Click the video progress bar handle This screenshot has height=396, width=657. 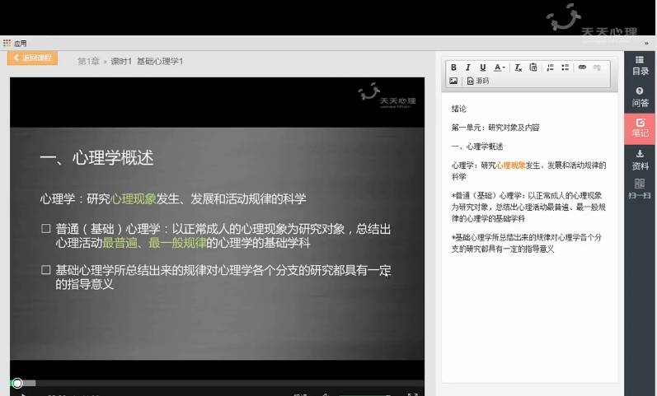tap(17, 383)
